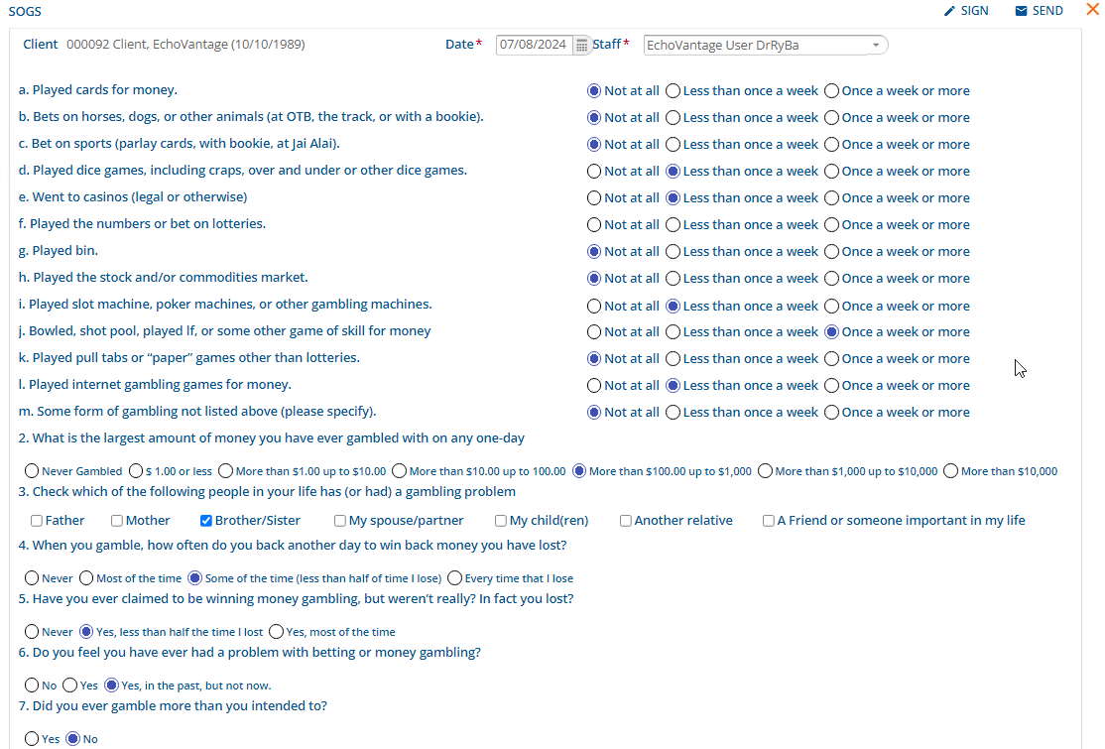The width and height of the screenshot is (1105, 749).
Task: Check the My child(ren) checkbox
Action: [x=501, y=520]
